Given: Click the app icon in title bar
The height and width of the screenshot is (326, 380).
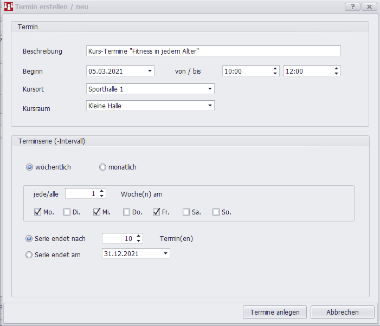Looking at the screenshot, I should pos(8,7).
